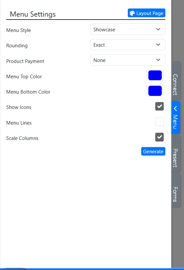Click the left chevron on Menu tab
Screen dimensions: 184x270
[176, 109]
